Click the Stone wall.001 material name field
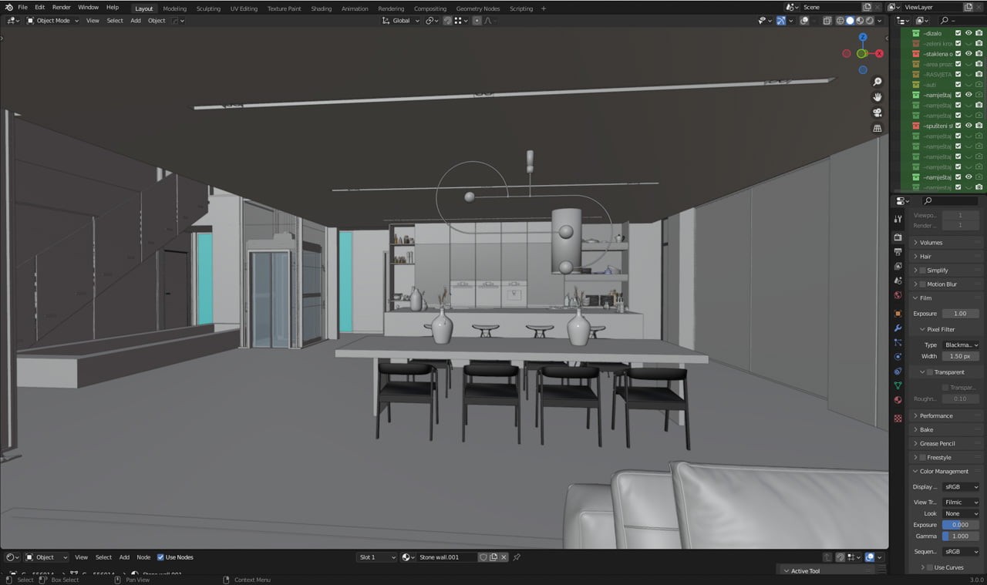987x585 pixels. point(447,557)
